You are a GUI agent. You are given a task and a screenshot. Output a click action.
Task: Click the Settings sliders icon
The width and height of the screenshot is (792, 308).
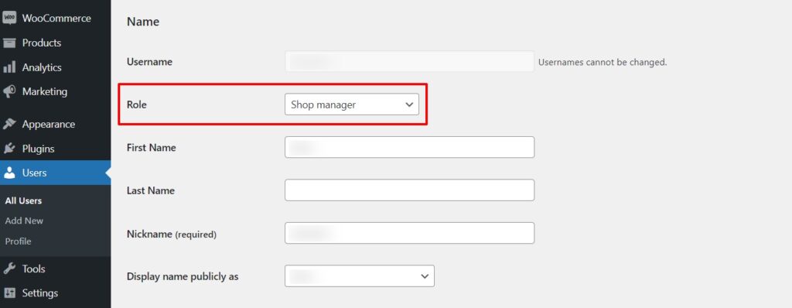point(9,293)
